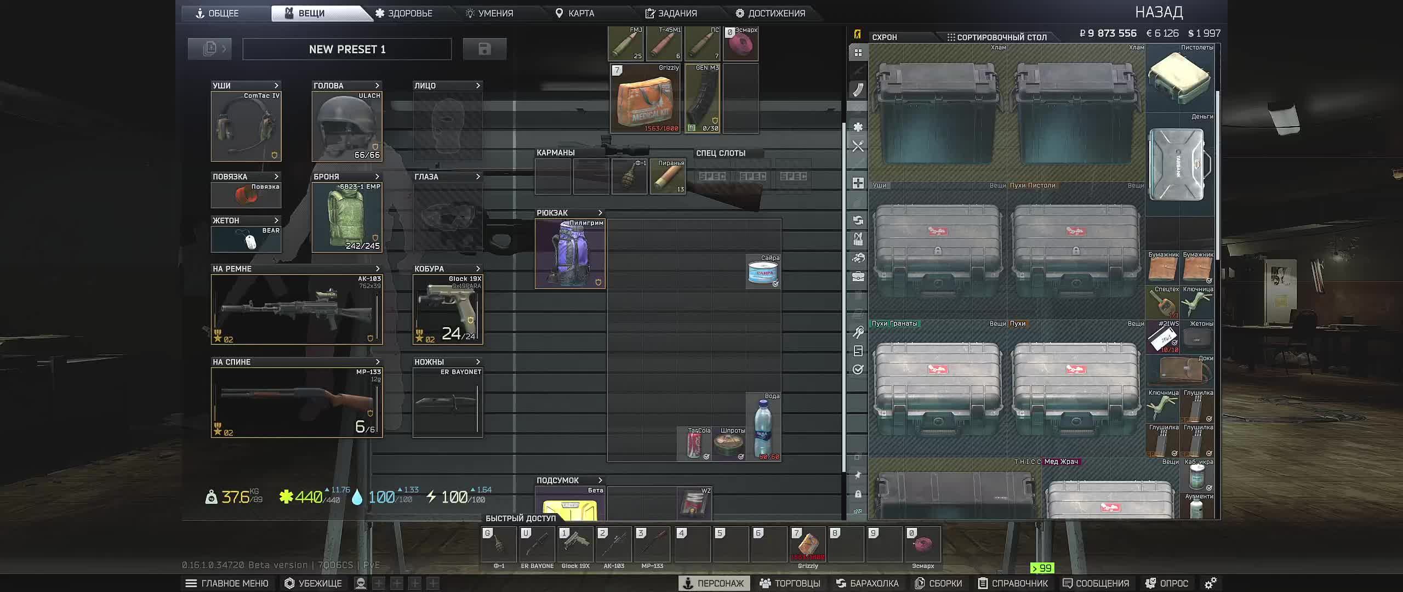Select the Вода bottle in backpack
Image resolution: width=1403 pixels, height=592 pixels.
tap(763, 426)
